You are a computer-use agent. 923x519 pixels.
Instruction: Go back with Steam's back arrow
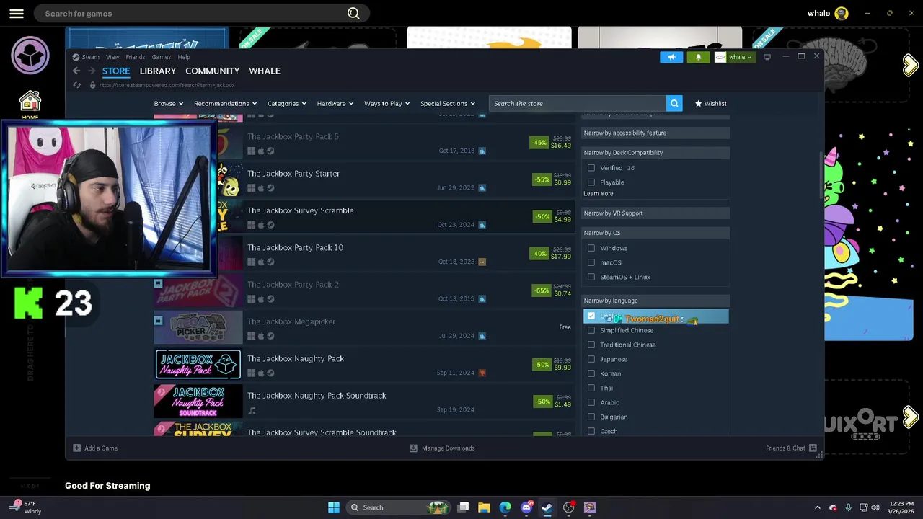click(x=76, y=71)
